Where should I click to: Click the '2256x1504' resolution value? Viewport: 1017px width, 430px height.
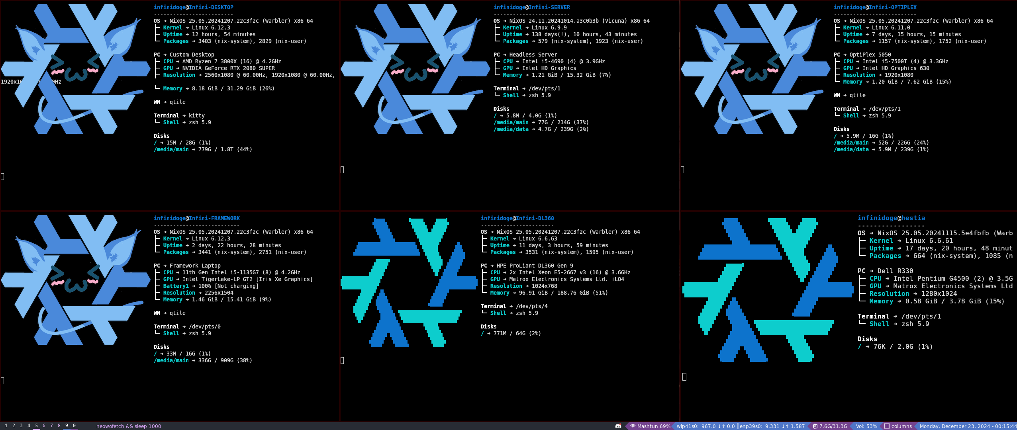pos(219,293)
